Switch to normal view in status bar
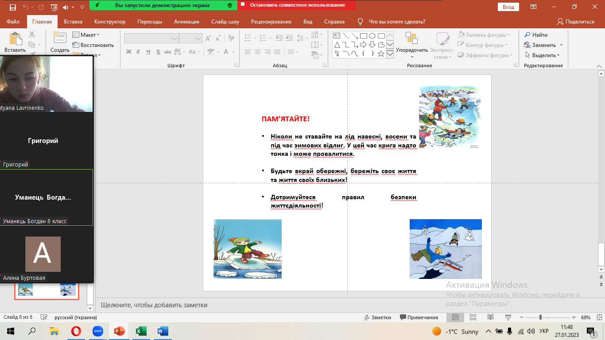 pos(455,317)
